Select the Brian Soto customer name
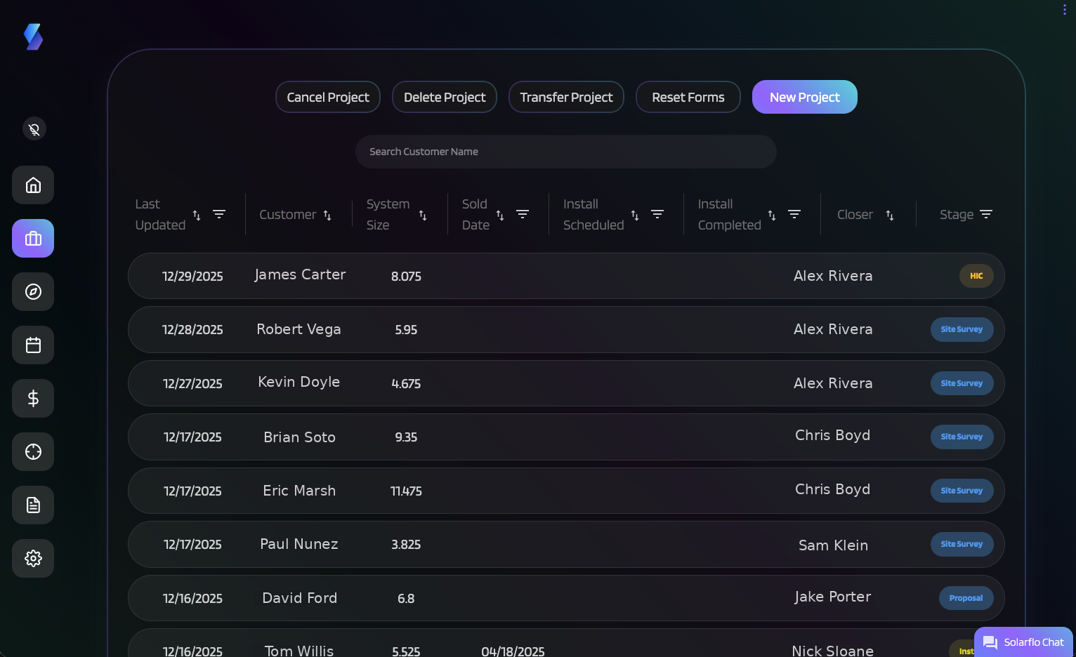1076x657 pixels. 299,437
